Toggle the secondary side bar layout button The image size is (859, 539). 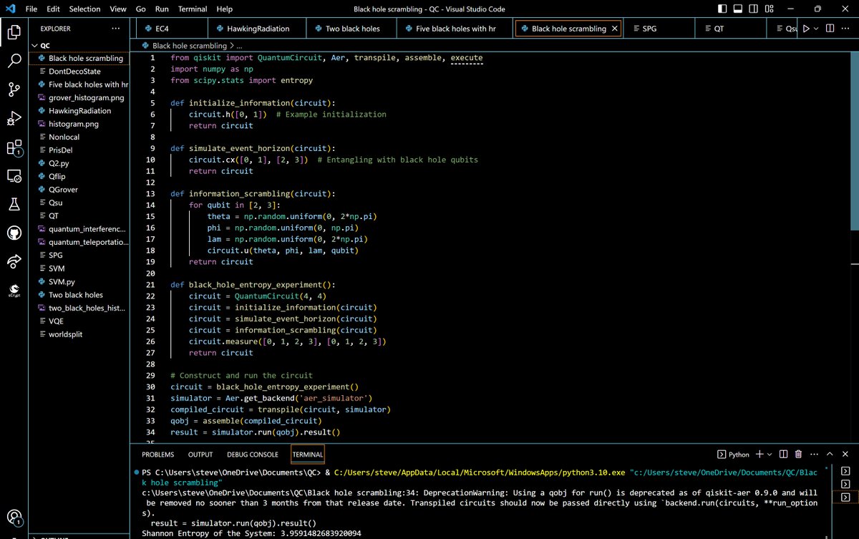point(753,9)
